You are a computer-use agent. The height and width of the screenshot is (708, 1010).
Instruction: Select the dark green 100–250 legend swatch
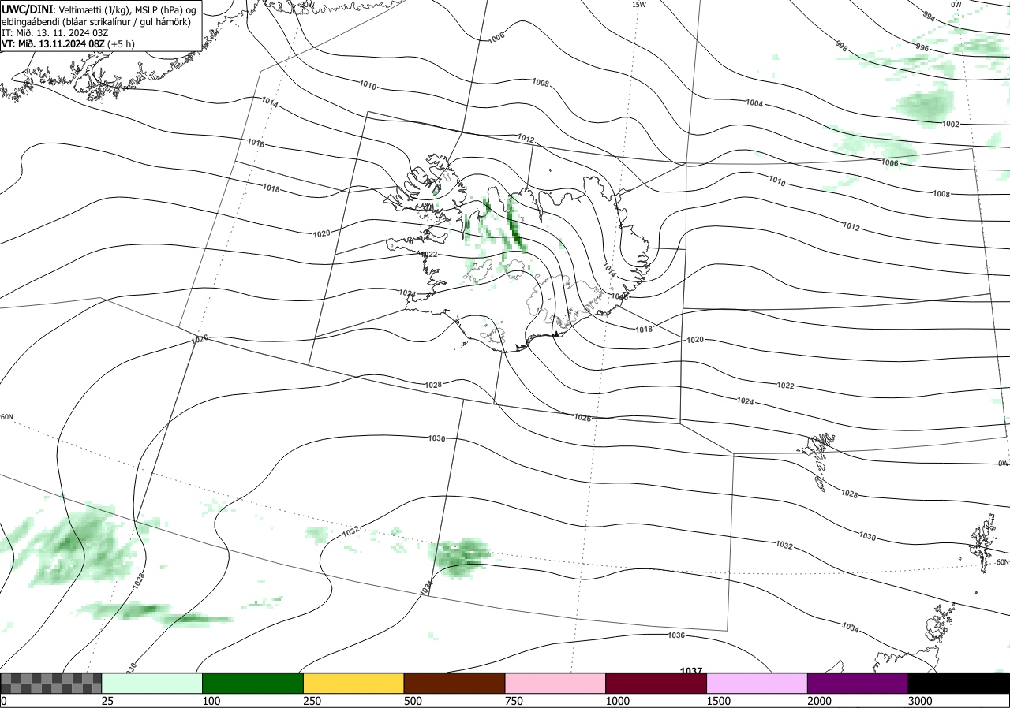252,683
